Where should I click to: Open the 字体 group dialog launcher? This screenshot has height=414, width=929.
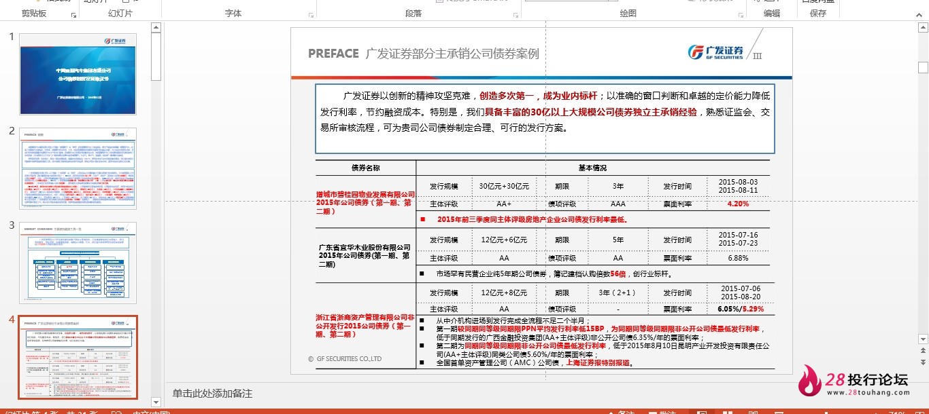coord(311,14)
